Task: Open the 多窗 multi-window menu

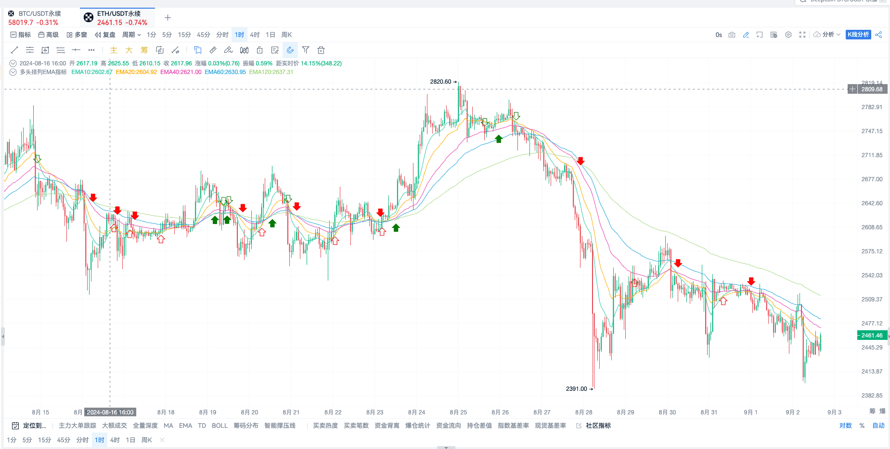Action: click(x=77, y=35)
